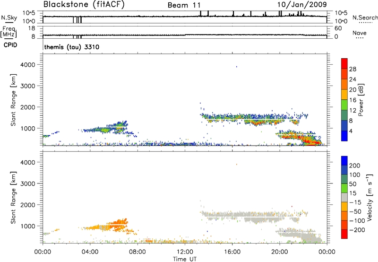Pick the light green segment of power colorbar
This screenshot has width=378, height=262.
[x=344, y=105]
